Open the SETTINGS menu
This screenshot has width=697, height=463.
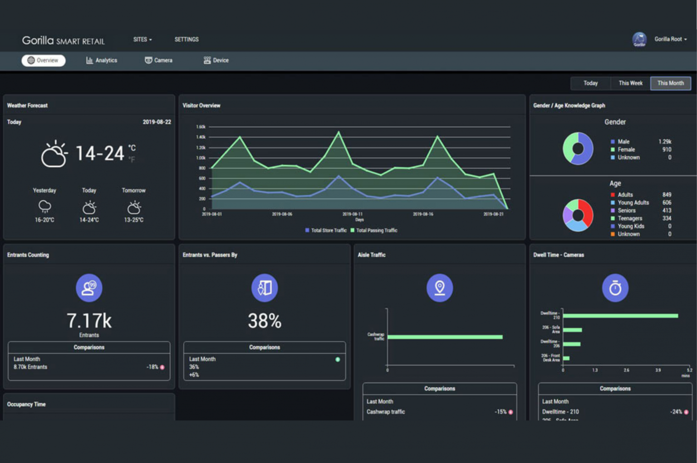coord(187,39)
